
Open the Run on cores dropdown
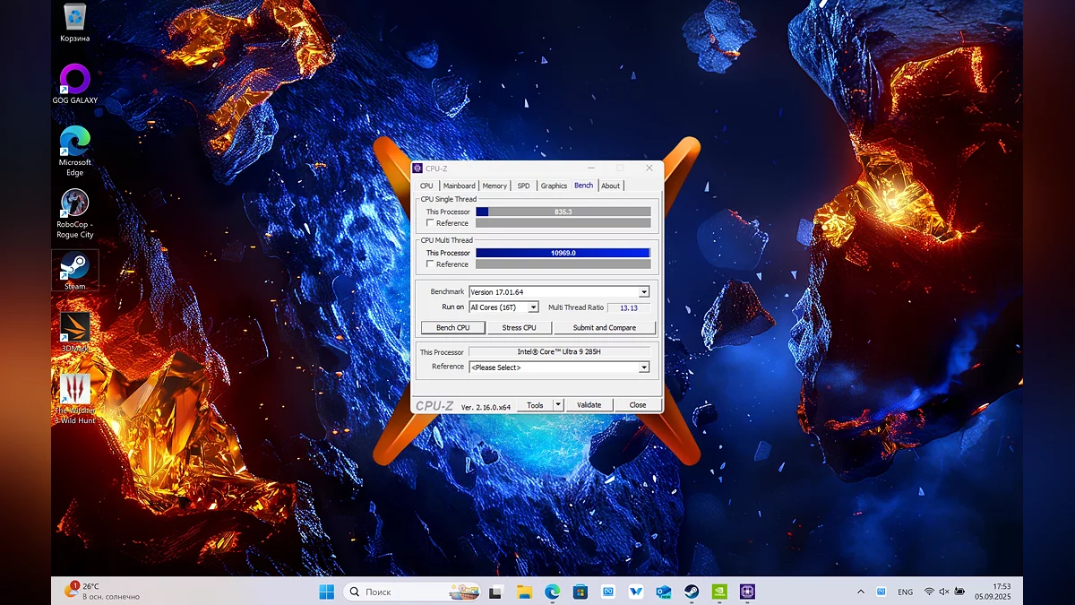pos(533,307)
